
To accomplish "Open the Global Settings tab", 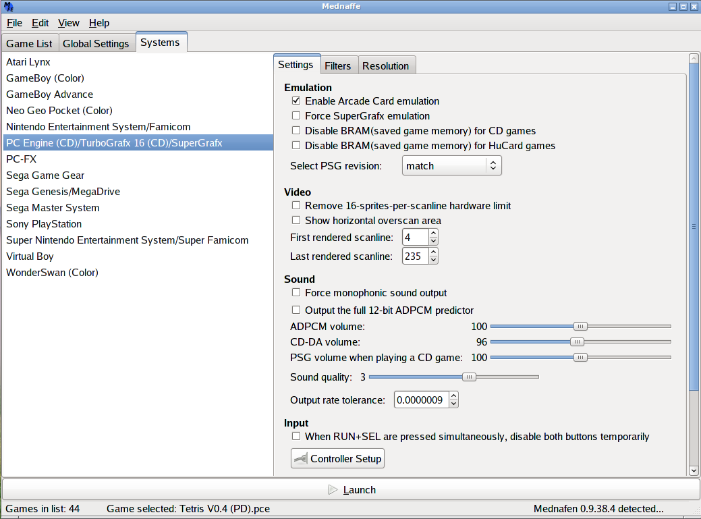I will (x=96, y=44).
